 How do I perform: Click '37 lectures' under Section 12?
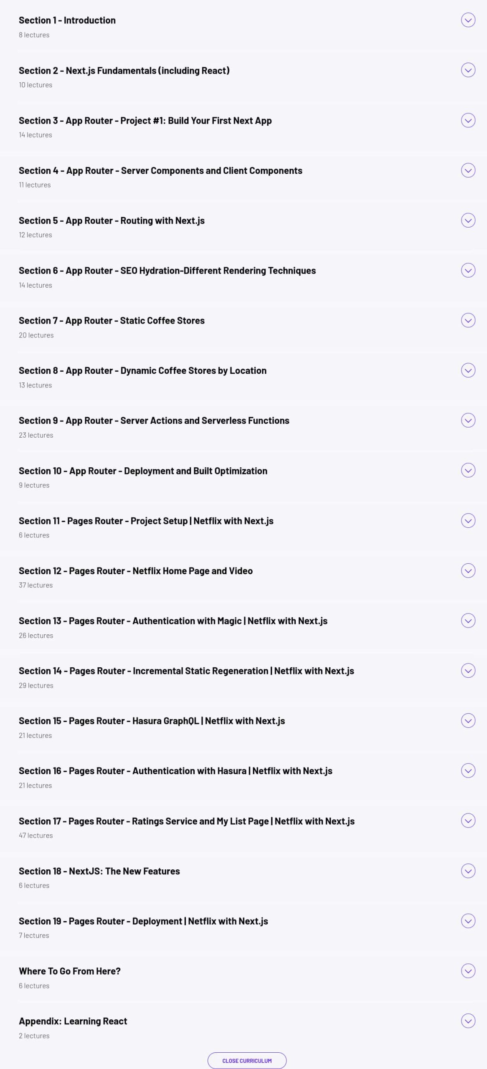coord(36,585)
